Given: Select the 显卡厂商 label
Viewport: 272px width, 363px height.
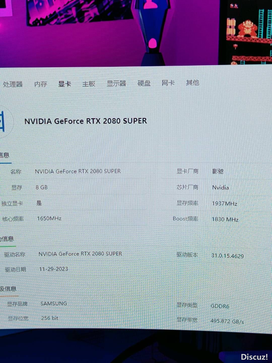Looking at the screenshot, I should pos(187,171).
